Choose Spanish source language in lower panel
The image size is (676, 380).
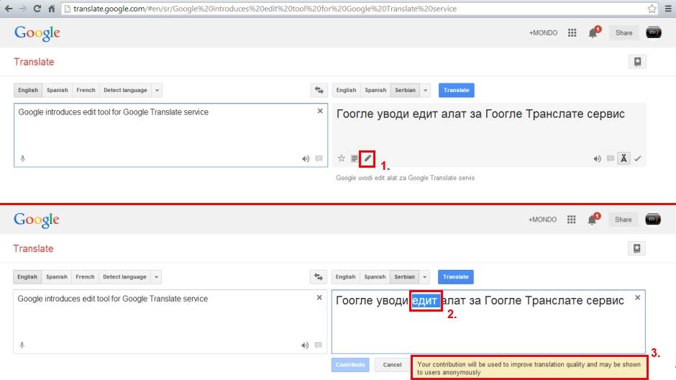[x=57, y=276]
